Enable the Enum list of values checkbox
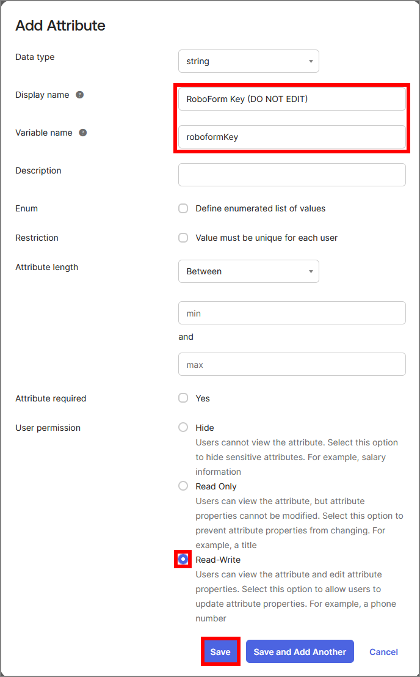The width and height of the screenshot is (420, 677). click(183, 209)
